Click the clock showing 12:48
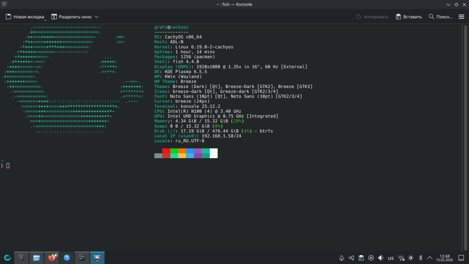Viewport: 469px width, 264px height. point(444,258)
